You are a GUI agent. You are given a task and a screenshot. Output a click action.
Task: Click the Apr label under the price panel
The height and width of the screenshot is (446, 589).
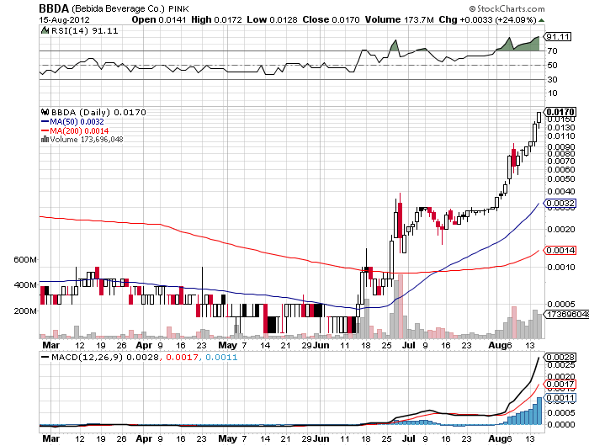(x=144, y=345)
